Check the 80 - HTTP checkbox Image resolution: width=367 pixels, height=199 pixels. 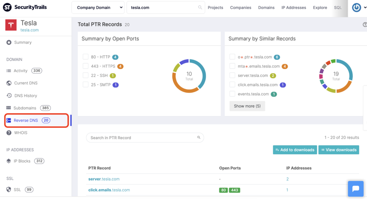tap(86, 57)
